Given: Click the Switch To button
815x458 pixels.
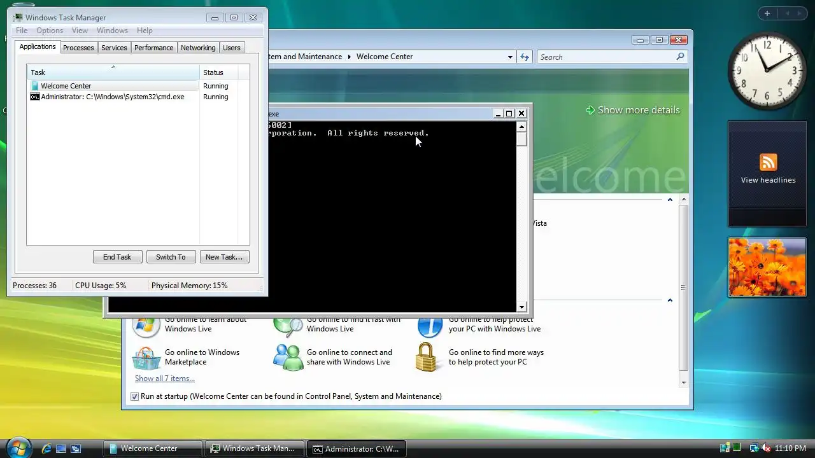Looking at the screenshot, I should pyautogui.click(x=171, y=257).
